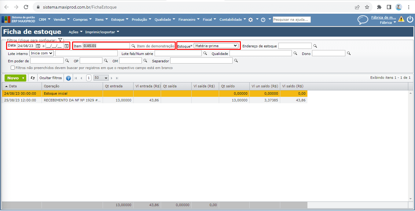Click the warning alert triangle icon
This screenshot has height=211, width=415.
[x=401, y=20]
